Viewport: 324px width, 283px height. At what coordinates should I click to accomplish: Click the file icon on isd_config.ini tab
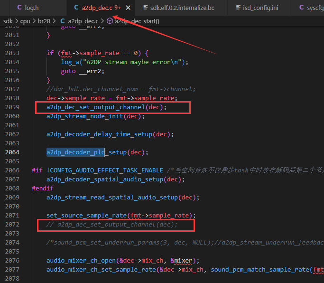click(x=238, y=8)
